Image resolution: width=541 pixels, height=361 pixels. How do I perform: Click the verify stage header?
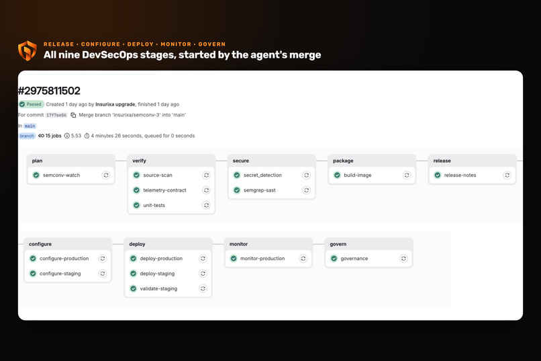click(171, 161)
